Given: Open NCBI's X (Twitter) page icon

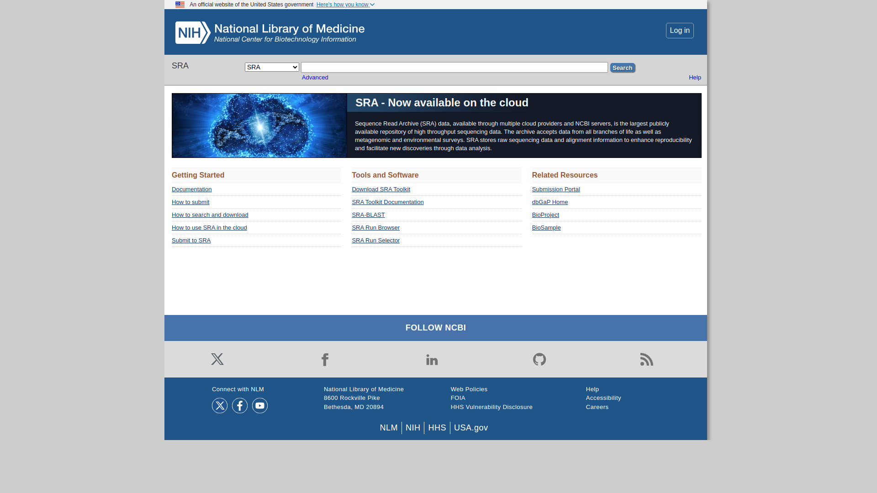Looking at the screenshot, I should pos(217,359).
